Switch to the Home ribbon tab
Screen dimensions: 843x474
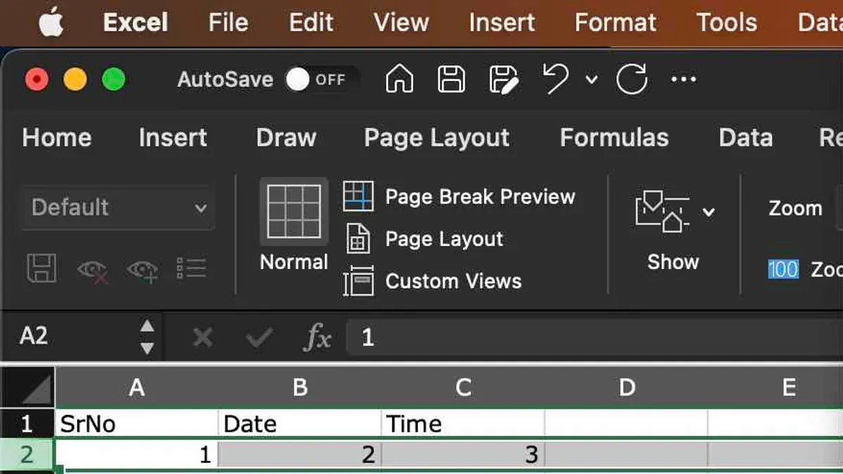click(57, 138)
